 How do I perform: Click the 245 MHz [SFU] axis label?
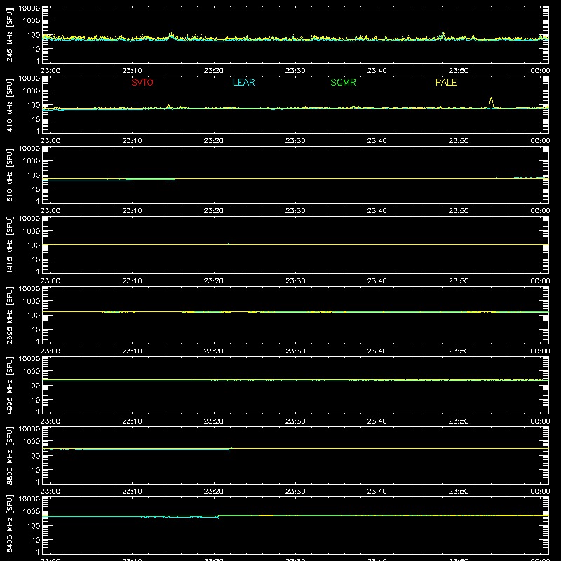(9, 34)
